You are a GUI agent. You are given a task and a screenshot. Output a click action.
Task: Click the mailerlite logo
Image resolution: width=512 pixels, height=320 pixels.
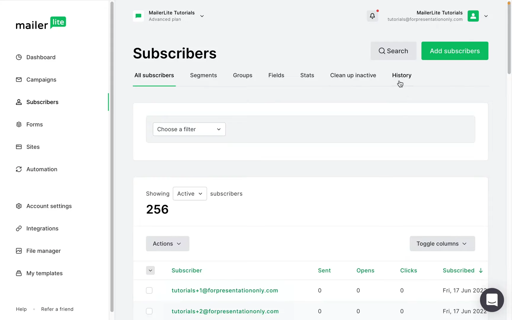click(41, 23)
